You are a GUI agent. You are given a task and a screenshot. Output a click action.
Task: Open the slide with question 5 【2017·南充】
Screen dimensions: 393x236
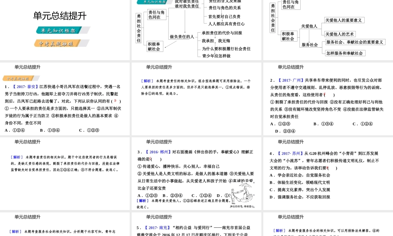196,224
